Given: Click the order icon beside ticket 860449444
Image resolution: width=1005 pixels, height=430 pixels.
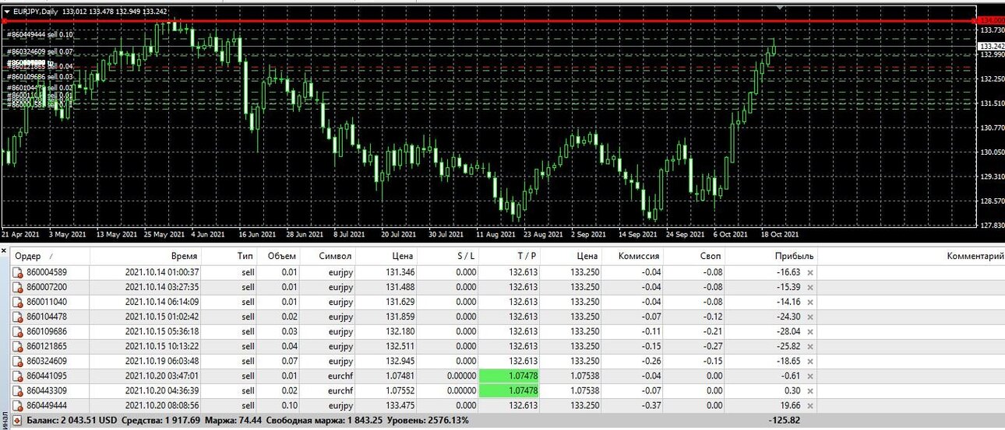Looking at the screenshot, I should [17, 406].
